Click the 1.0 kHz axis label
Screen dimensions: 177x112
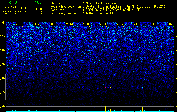pyautogui.click(x=3, y=50)
